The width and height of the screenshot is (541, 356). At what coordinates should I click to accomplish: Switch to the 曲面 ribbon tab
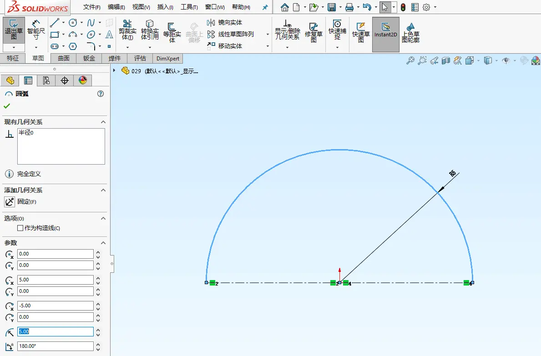click(64, 58)
